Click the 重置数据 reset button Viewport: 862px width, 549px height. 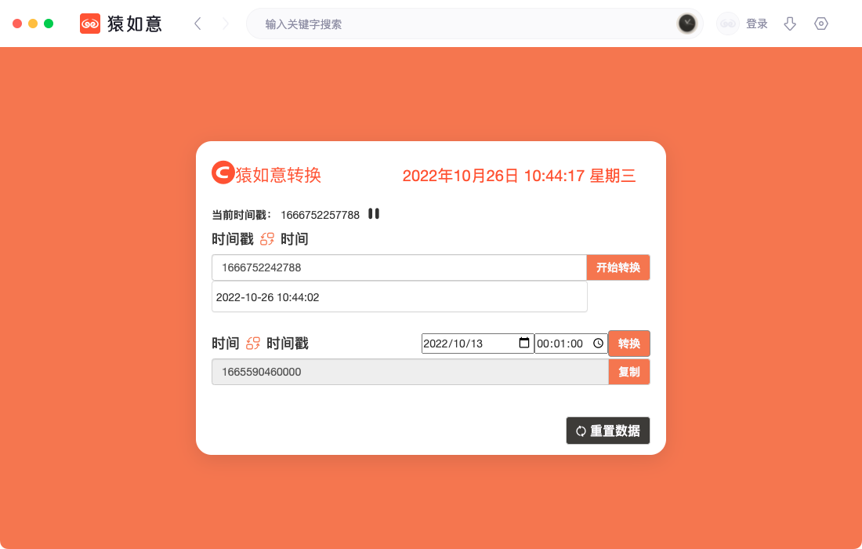[608, 431]
